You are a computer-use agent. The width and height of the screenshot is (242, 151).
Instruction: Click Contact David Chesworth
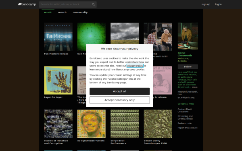click(185, 110)
